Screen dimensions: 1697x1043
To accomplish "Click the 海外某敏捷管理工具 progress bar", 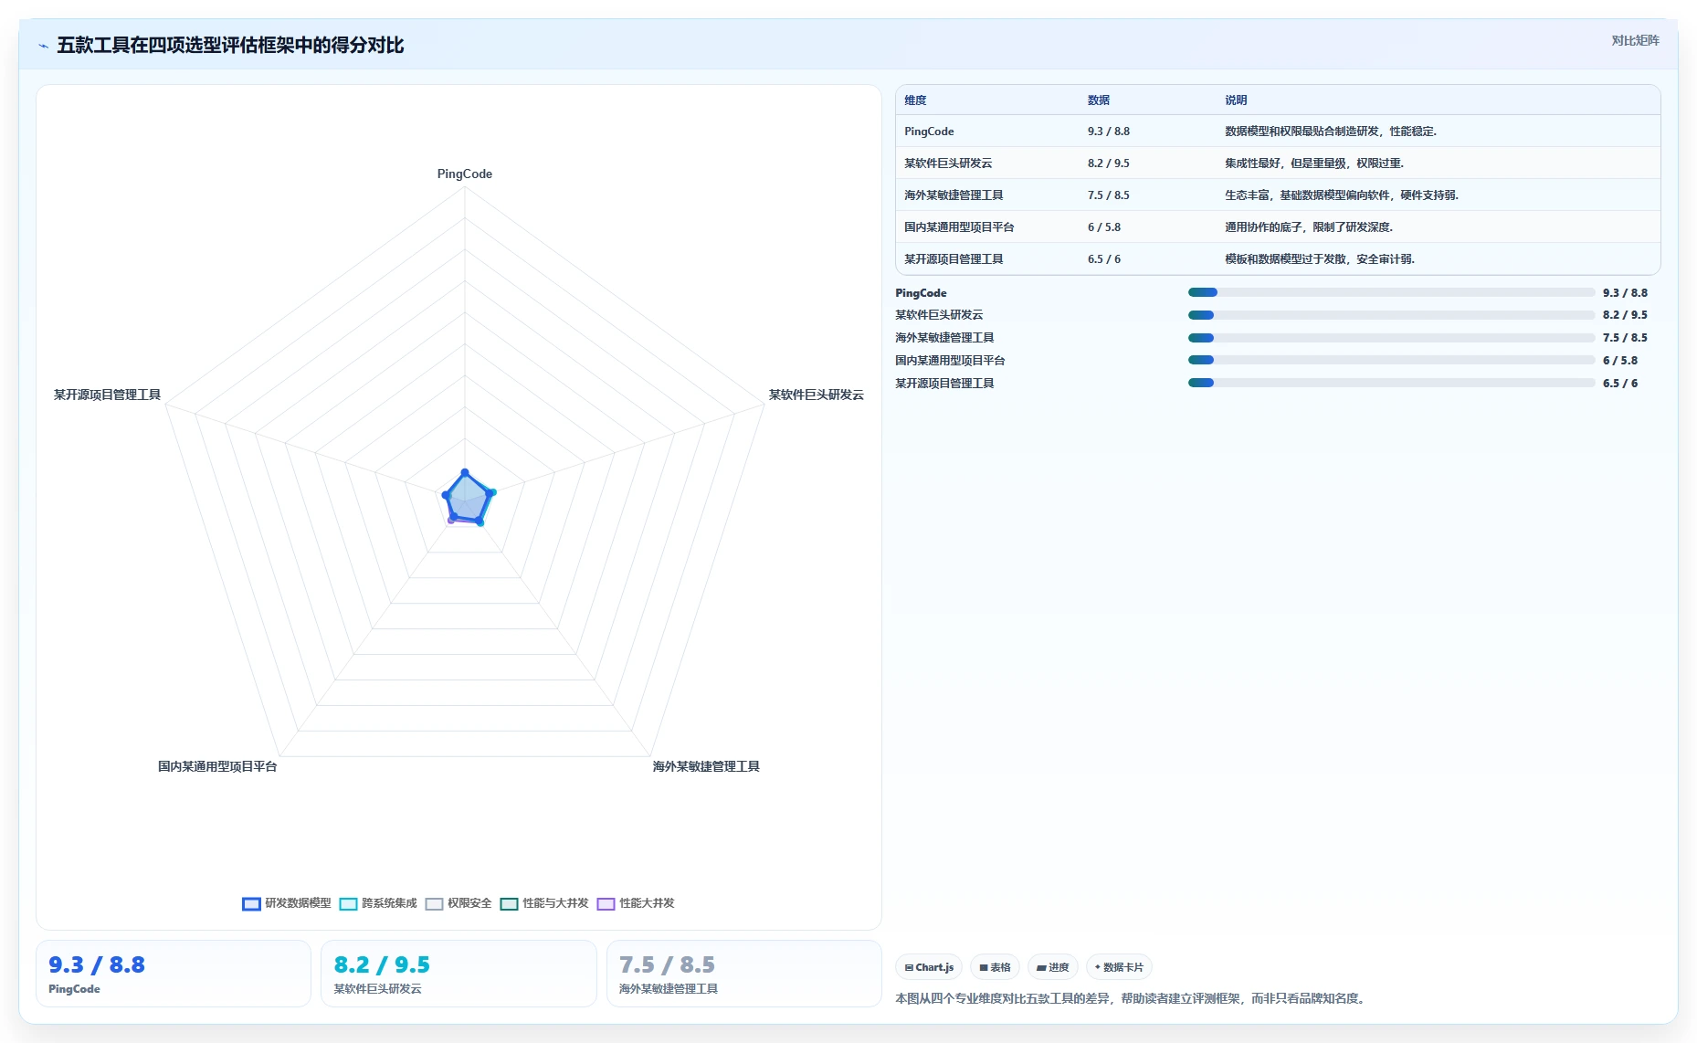I will pos(1391,338).
